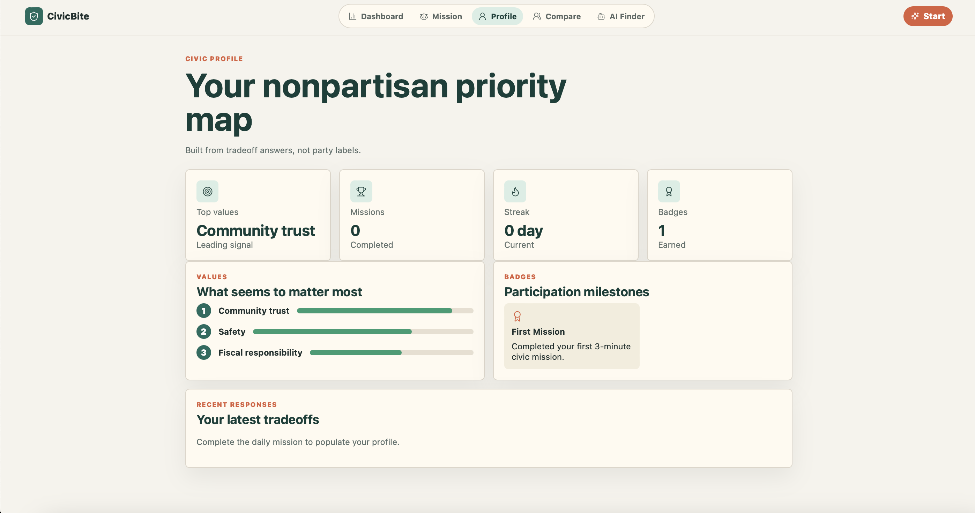Click the target icon on Top values card
This screenshot has height=513, width=975.
tap(207, 192)
